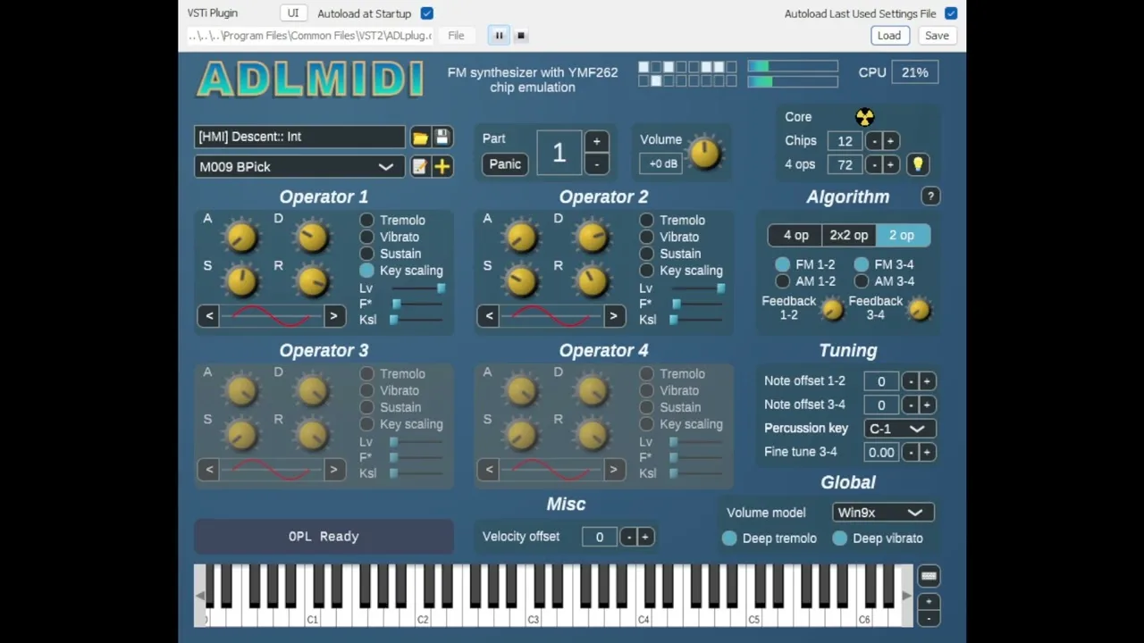Click the yellow plus add instrument icon
1144x643 pixels.
click(x=442, y=167)
